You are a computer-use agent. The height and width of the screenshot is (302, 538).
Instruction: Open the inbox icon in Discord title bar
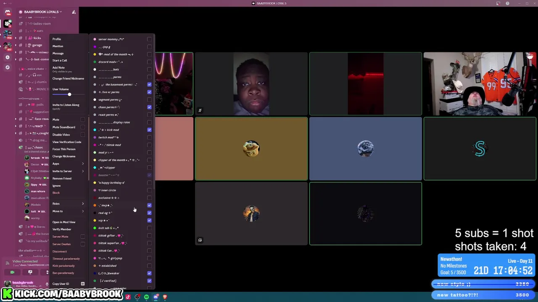click(x=498, y=3)
